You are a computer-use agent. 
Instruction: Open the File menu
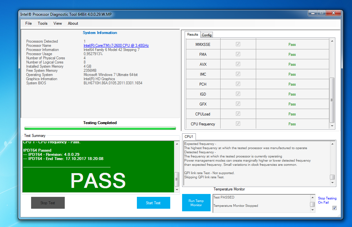[29, 23]
